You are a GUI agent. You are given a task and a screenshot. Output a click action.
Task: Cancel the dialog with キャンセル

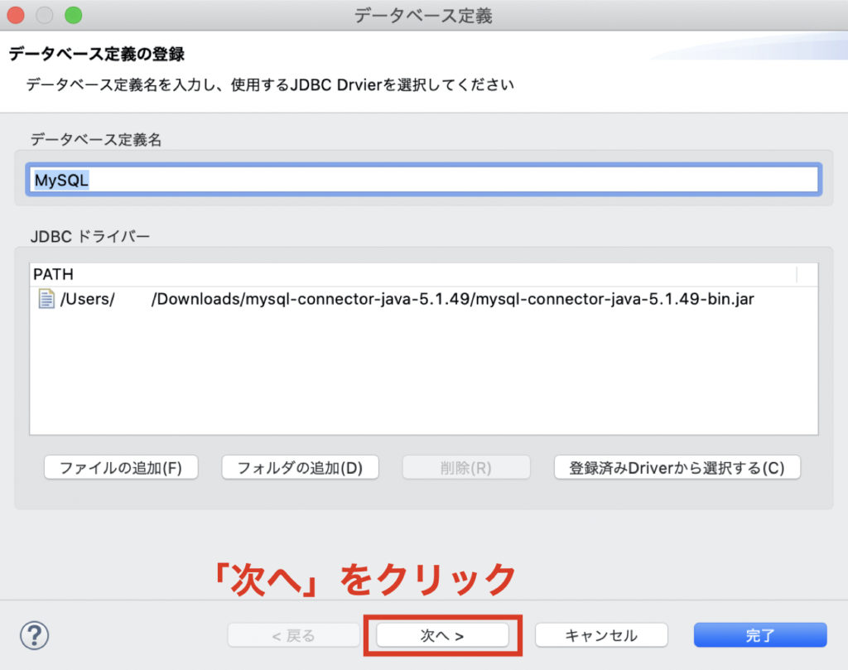[x=601, y=635]
